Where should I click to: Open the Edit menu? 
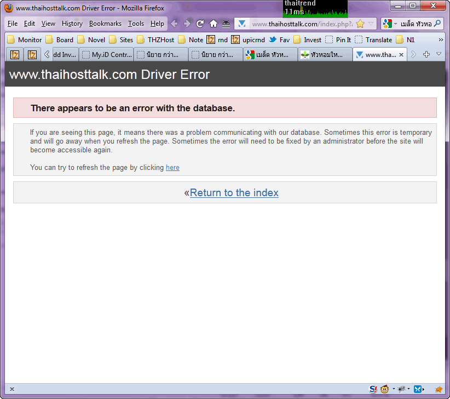pyautogui.click(x=29, y=24)
